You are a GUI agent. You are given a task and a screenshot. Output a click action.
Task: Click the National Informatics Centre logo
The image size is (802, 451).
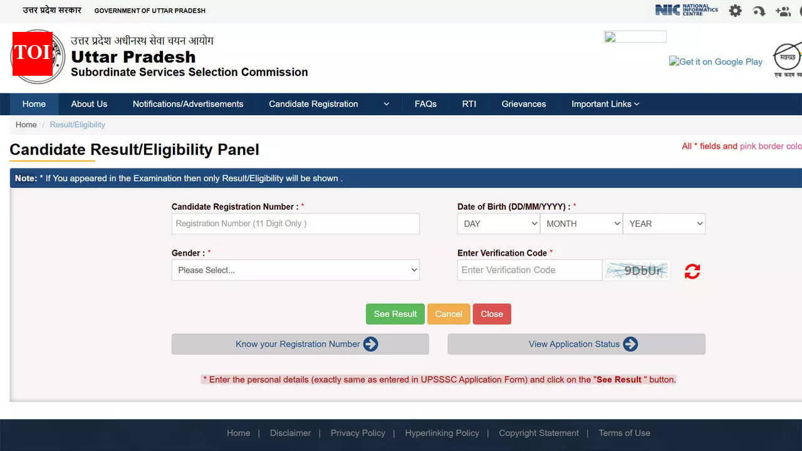coord(686,10)
